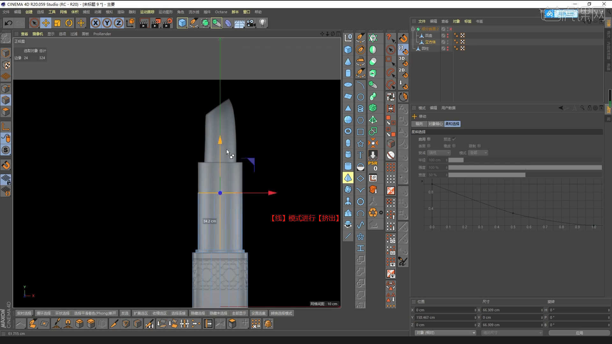The height and width of the screenshot is (344, 612).
Task: Click the search magnifier in attributes panel
Action: click(582, 108)
